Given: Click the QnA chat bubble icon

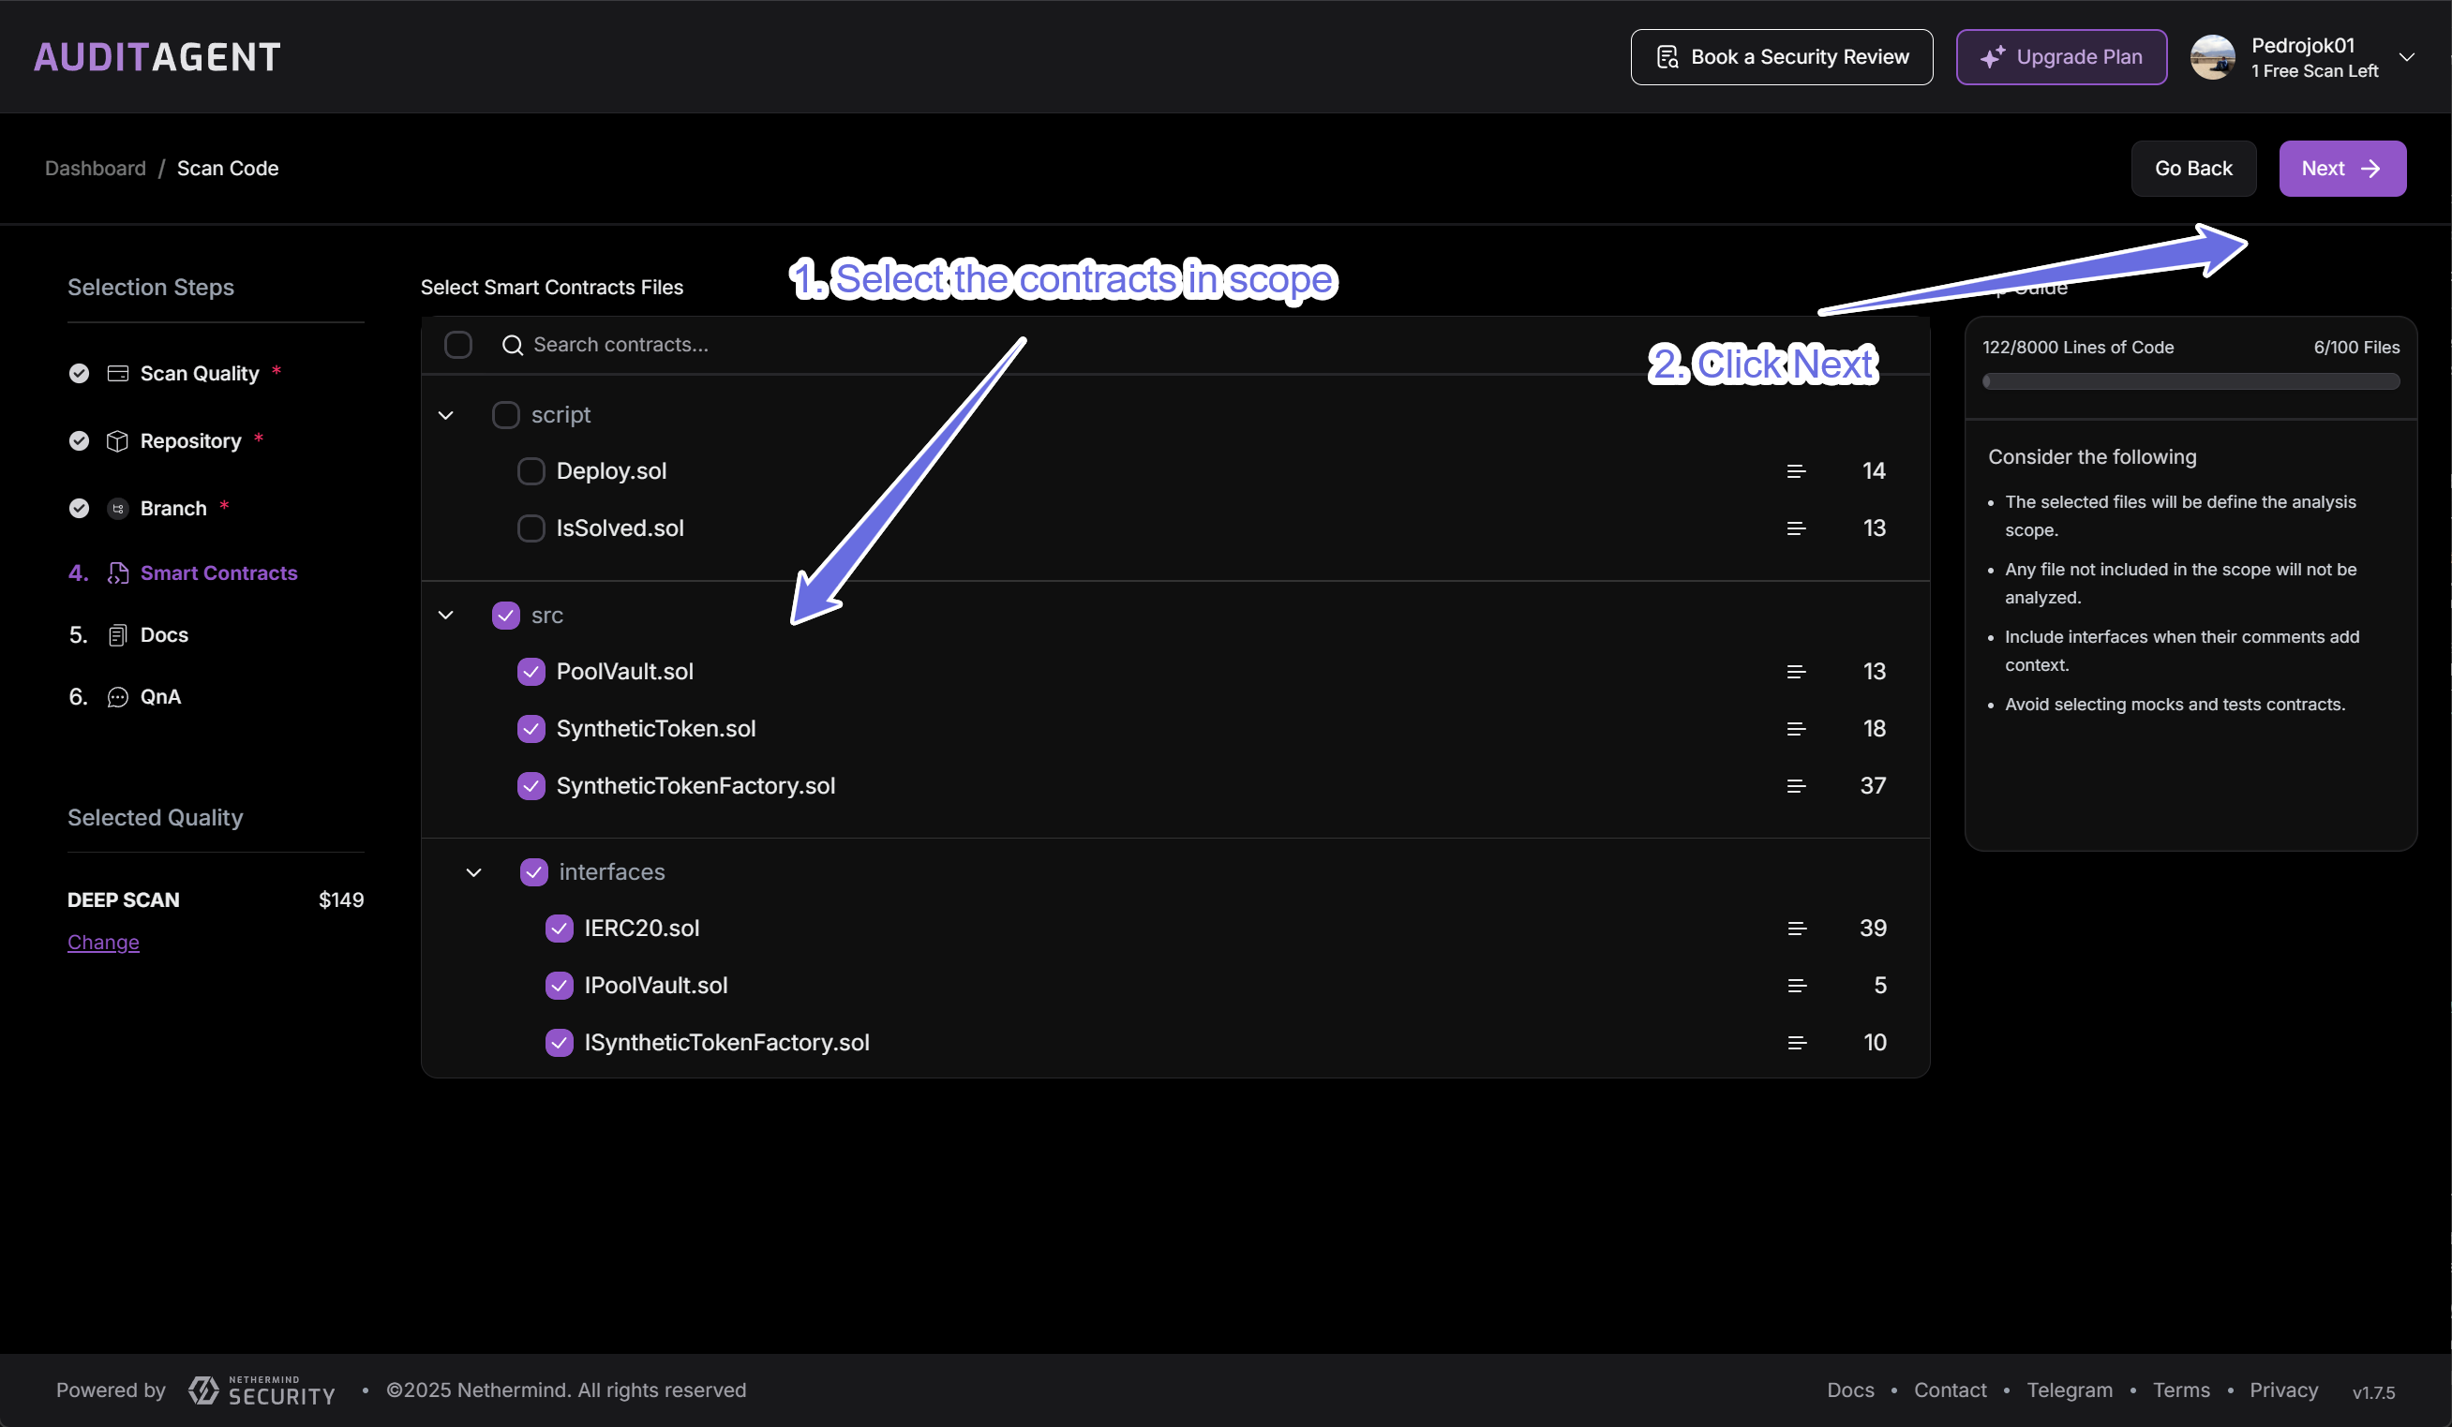Looking at the screenshot, I should (118, 696).
